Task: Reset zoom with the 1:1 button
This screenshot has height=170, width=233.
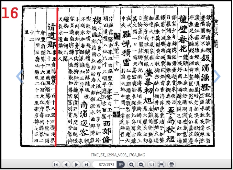Action: pos(151,164)
